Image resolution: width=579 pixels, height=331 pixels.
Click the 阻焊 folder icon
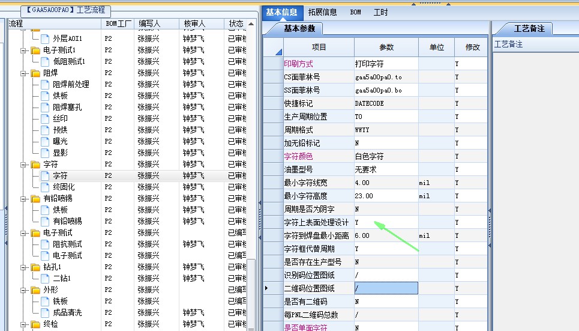[35, 73]
